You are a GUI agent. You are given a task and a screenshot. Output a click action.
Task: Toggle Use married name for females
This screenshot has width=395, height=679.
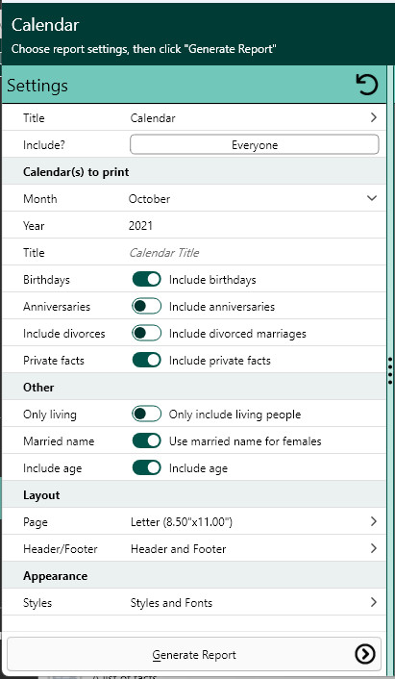click(x=147, y=440)
